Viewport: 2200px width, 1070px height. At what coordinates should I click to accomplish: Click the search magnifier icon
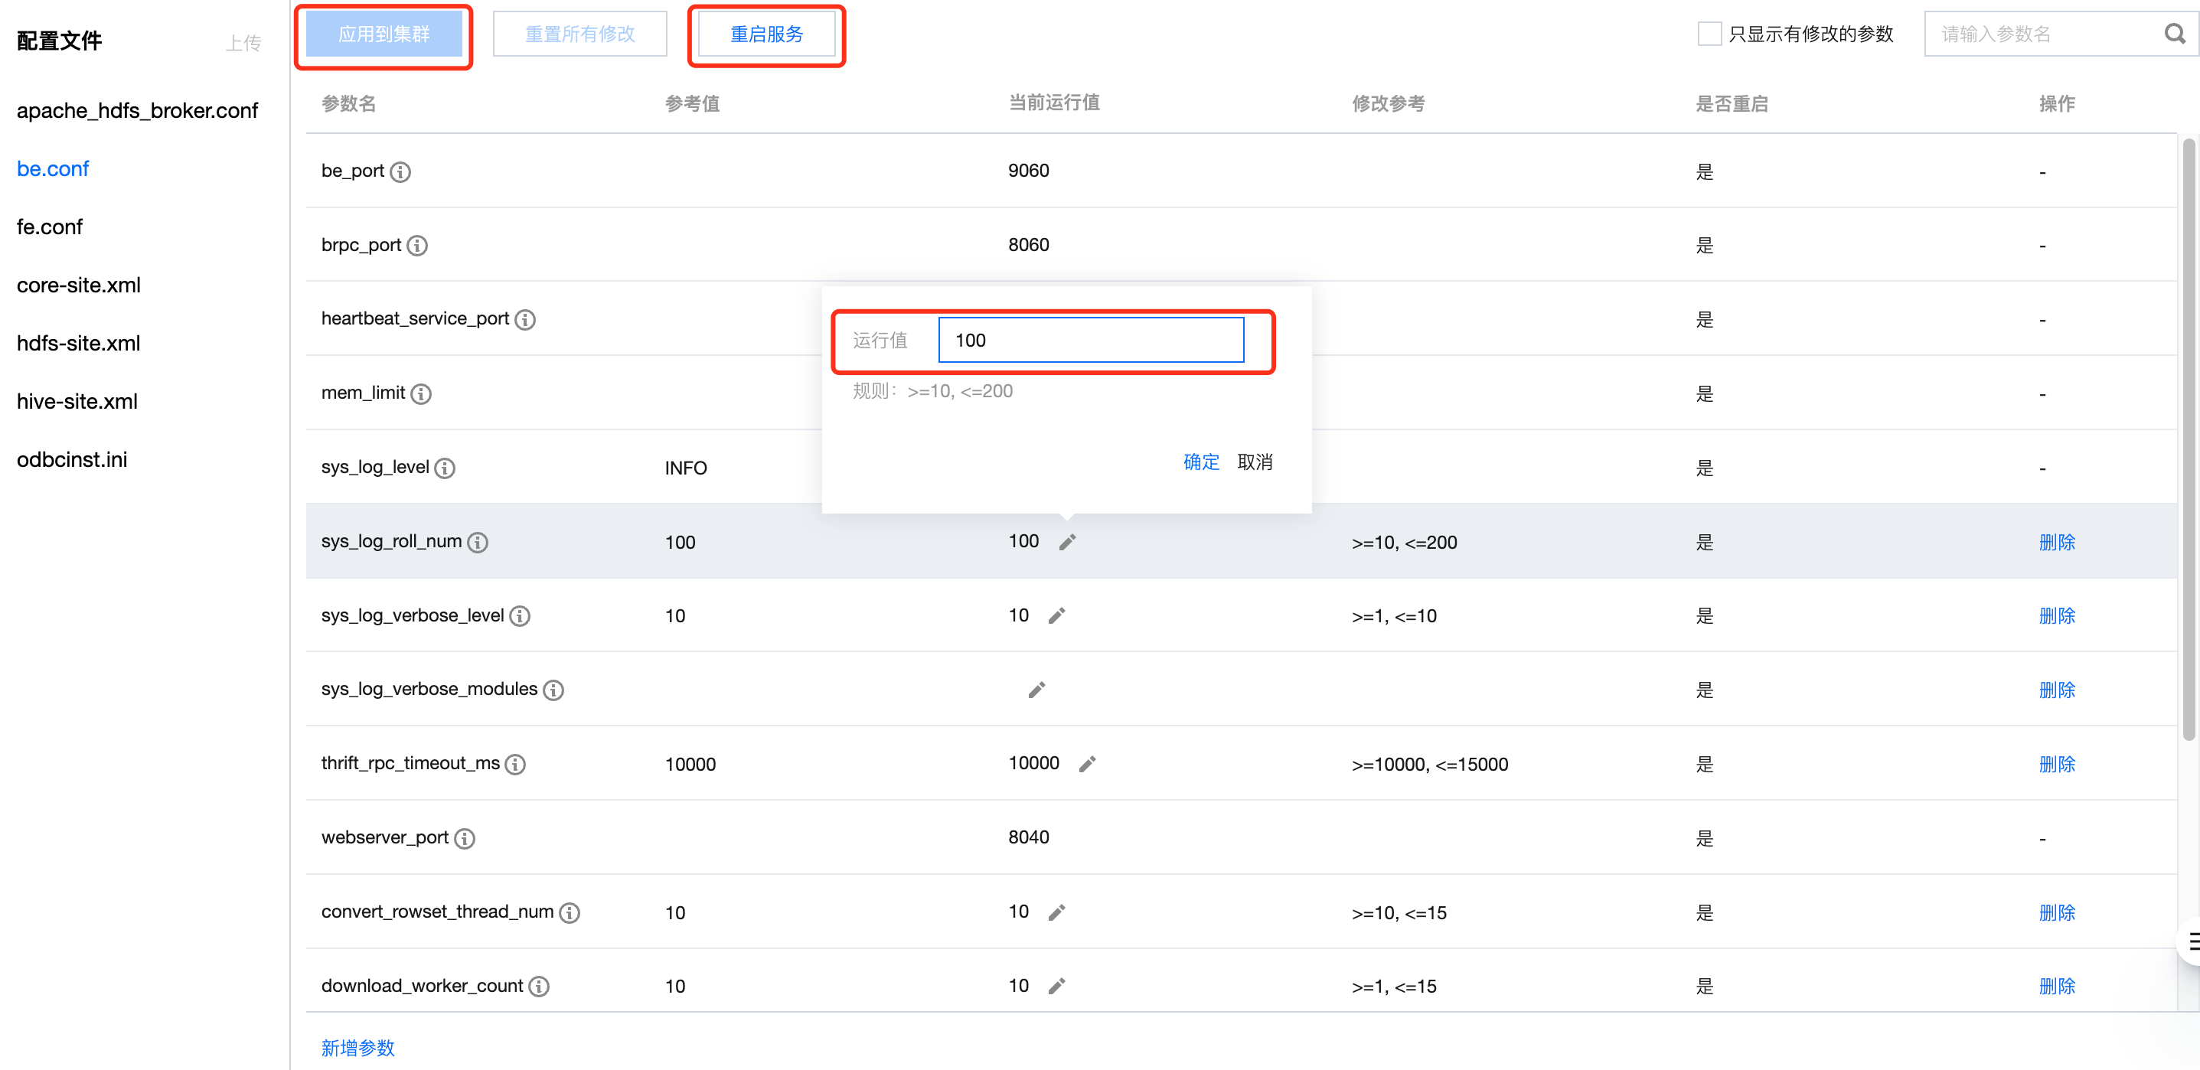[2173, 34]
